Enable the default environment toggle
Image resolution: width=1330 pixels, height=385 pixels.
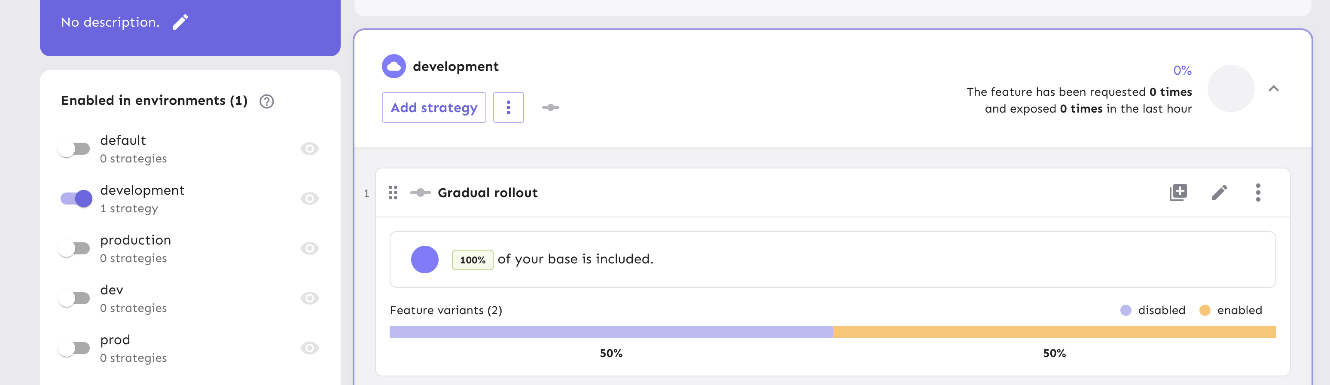coord(75,149)
